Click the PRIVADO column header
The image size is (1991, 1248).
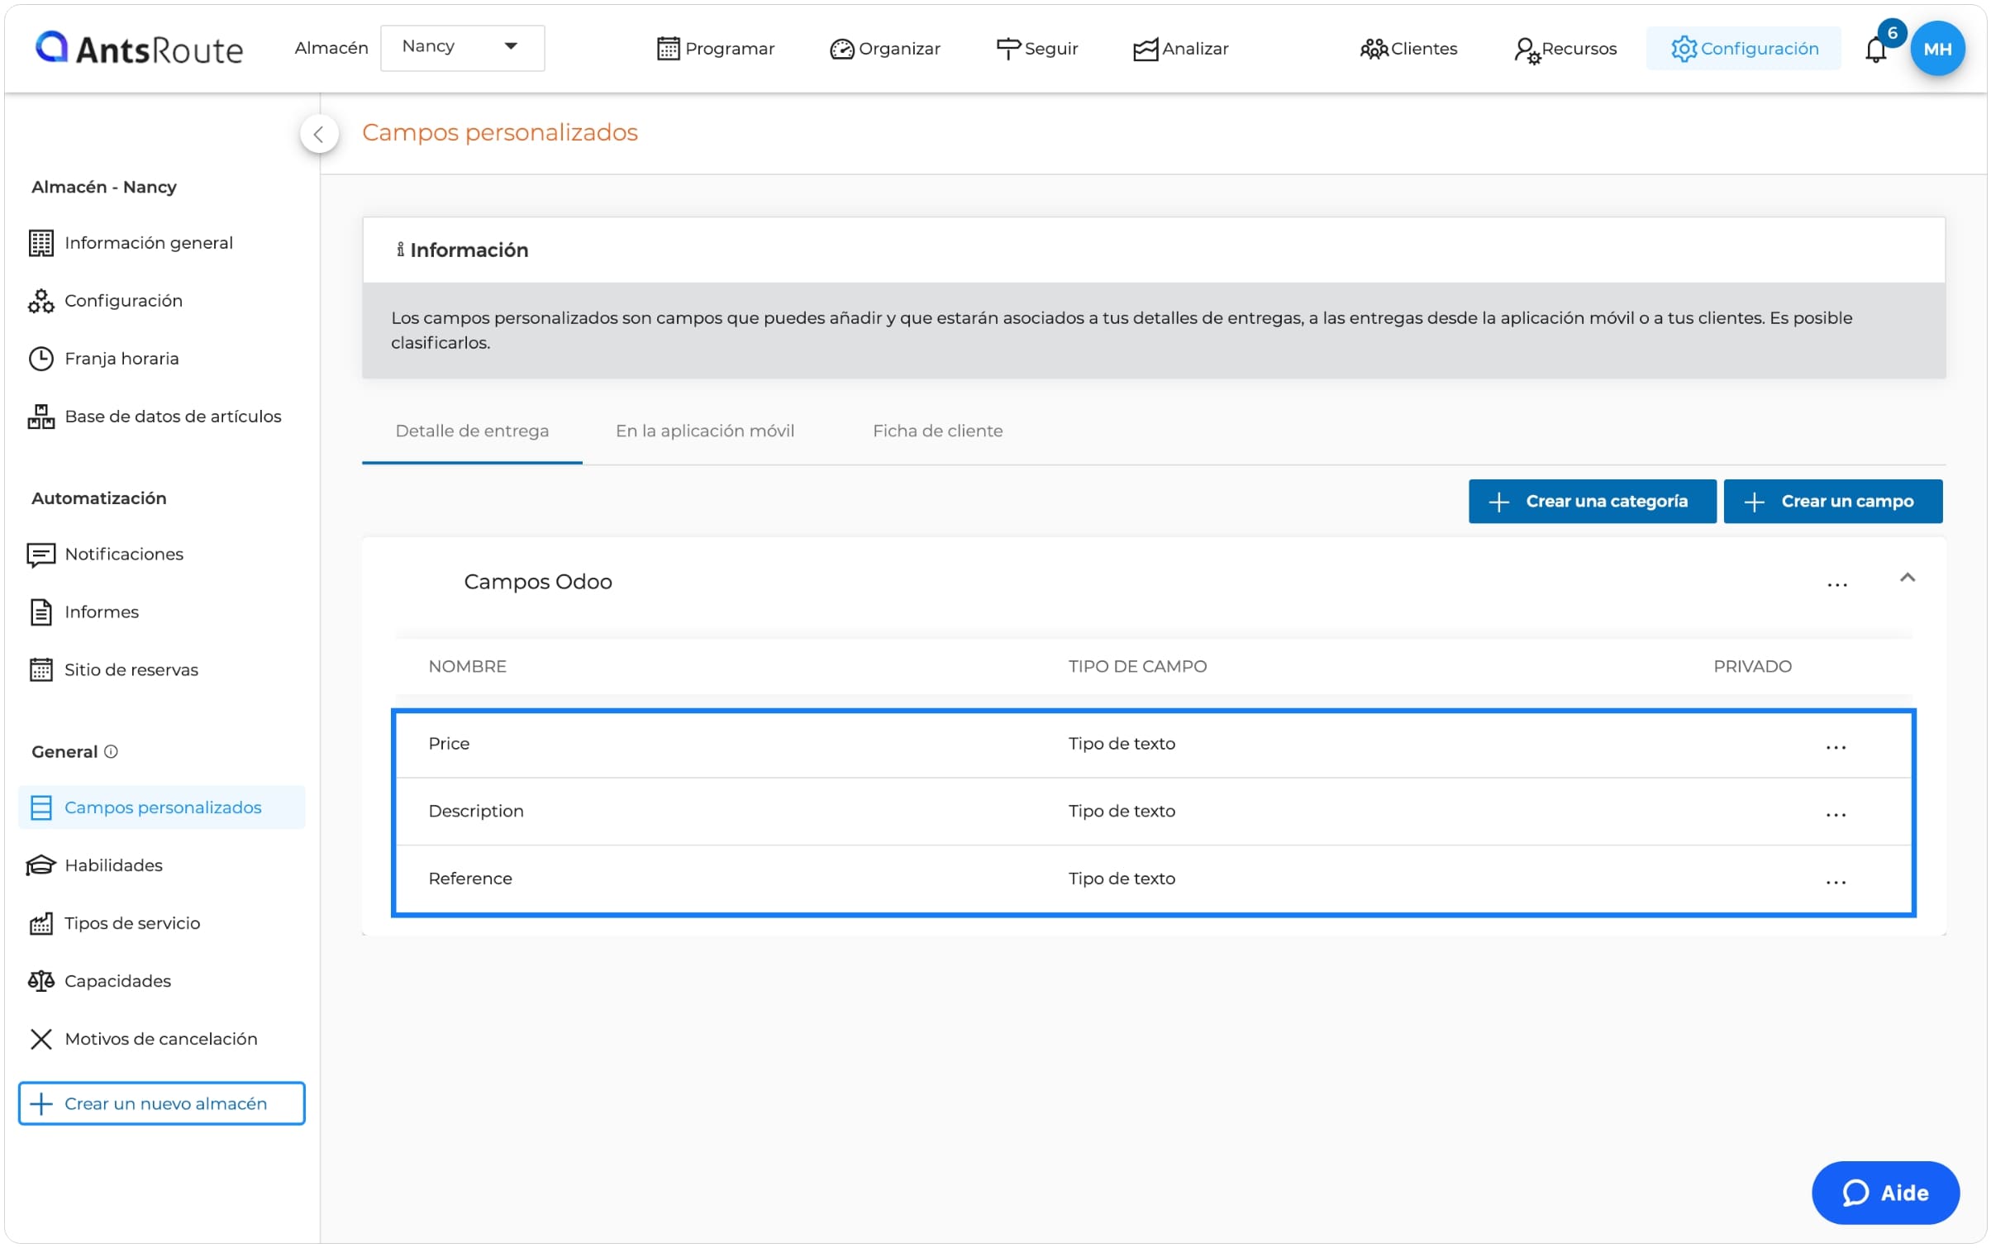pyautogui.click(x=1752, y=667)
